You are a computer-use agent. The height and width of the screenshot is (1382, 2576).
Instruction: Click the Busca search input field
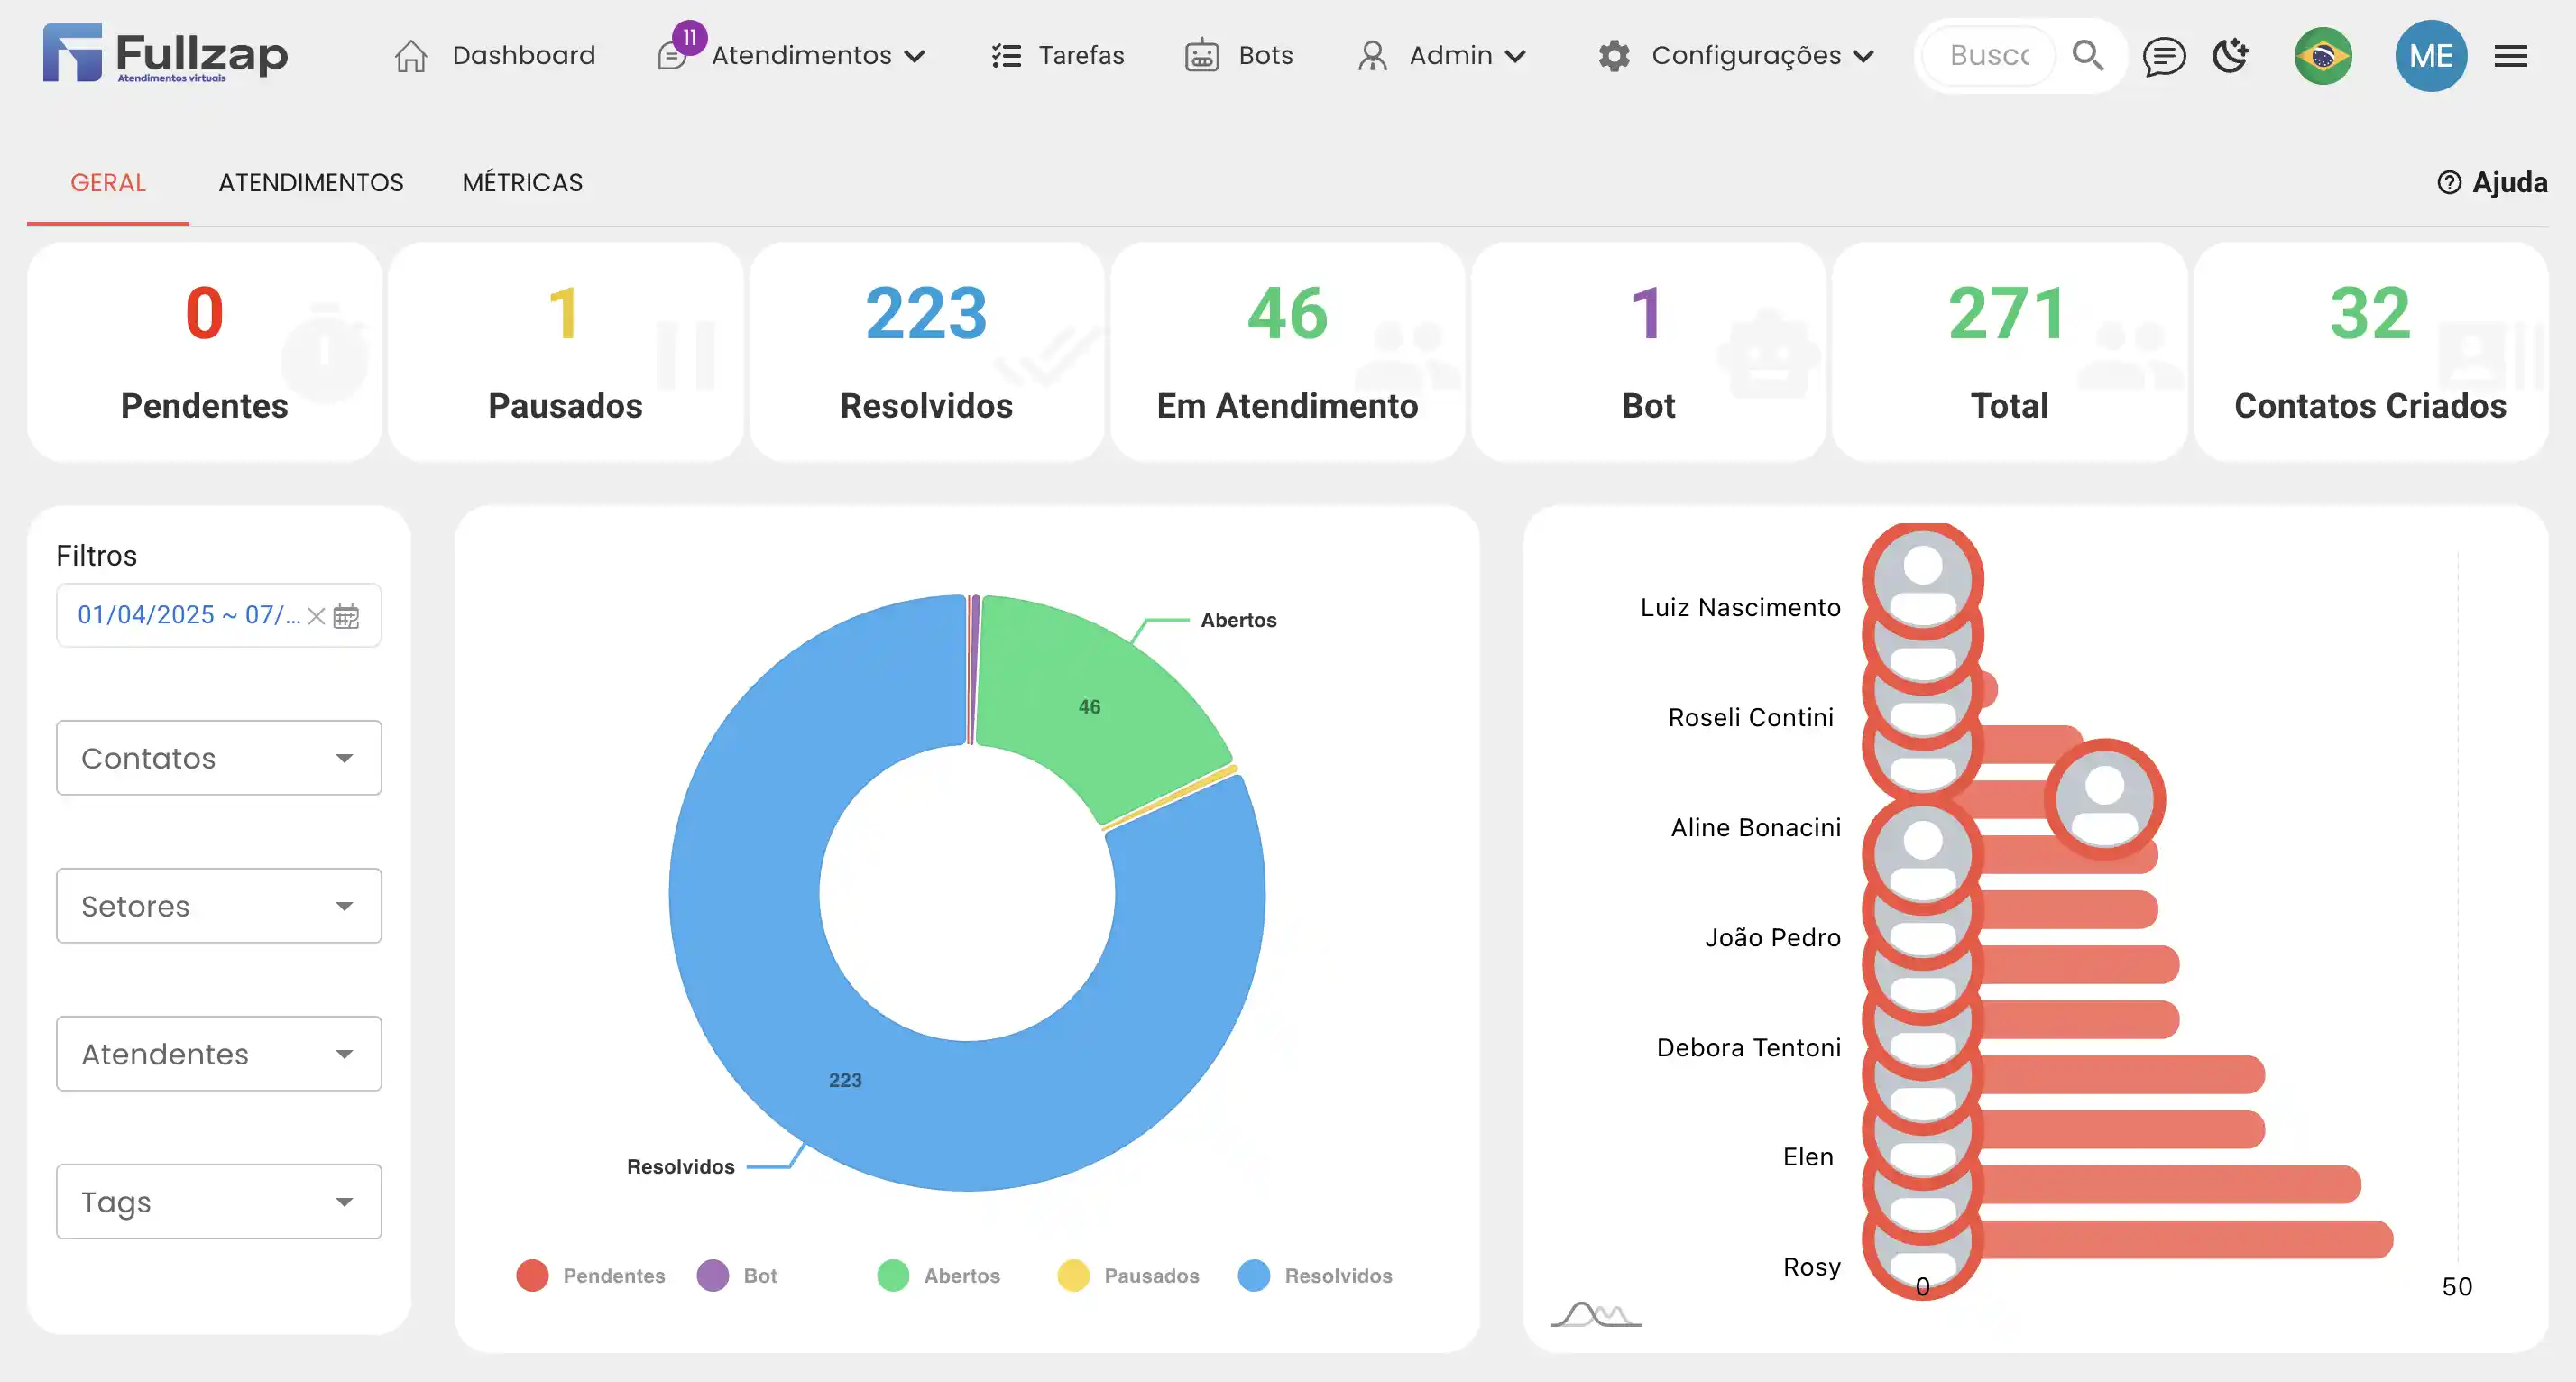tap(1988, 56)
